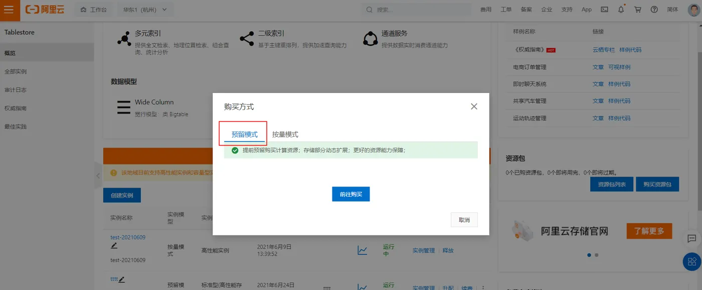Click 释放 for test-20210609
702x290 pixels.
(448, 250)
